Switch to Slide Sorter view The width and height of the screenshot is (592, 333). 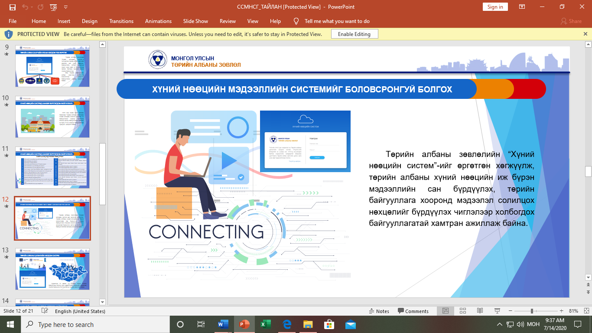click(x=462, y=311)
